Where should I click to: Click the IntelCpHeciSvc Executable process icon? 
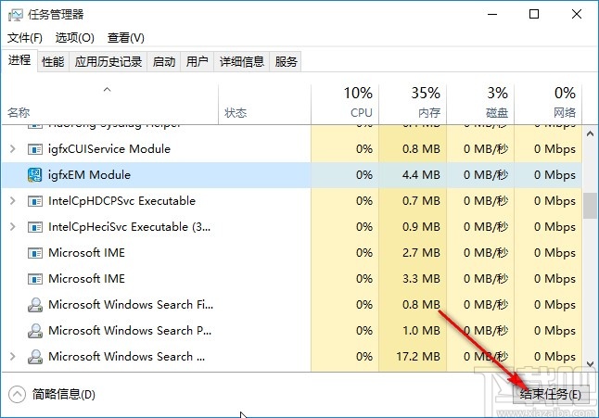pyautogui.click(x=34, y=227)
